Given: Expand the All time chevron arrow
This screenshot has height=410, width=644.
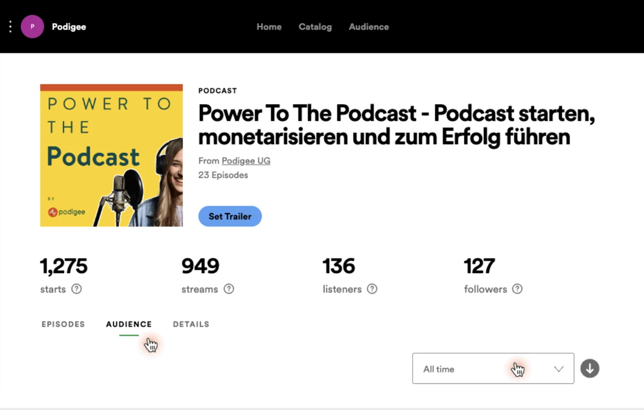Looking at the screenshot, I should [x=559, y=369].
